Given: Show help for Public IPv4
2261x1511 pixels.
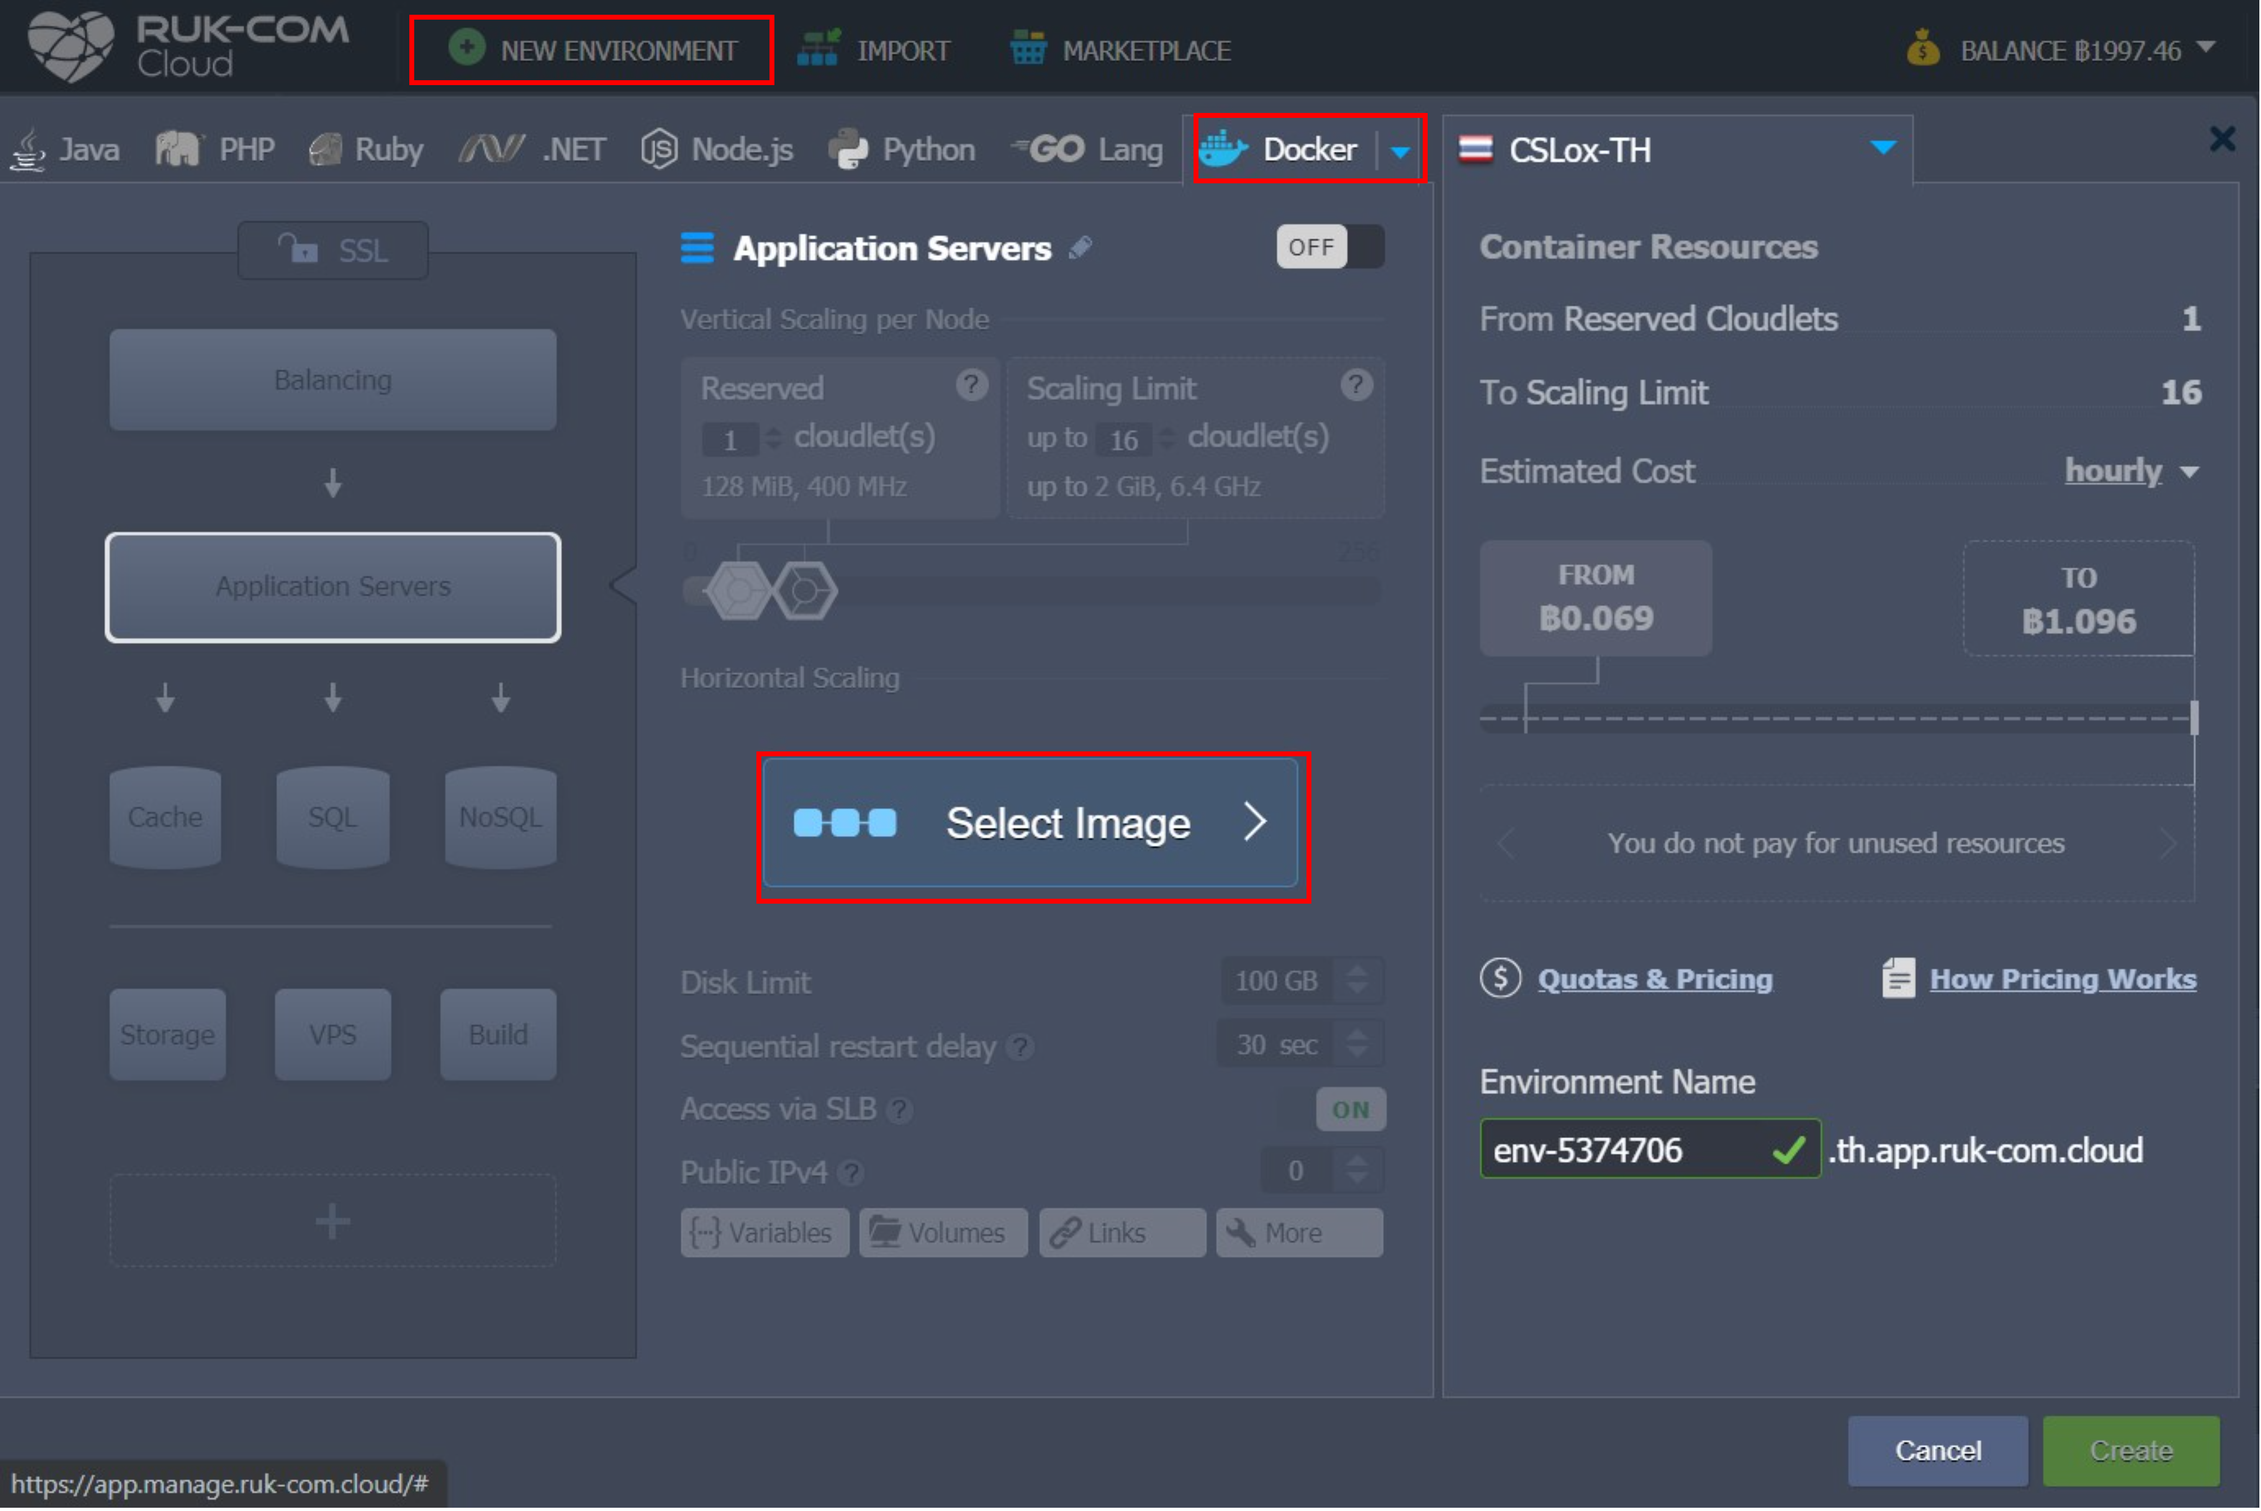Looking at the screenshot, I should coord(850,1173).
